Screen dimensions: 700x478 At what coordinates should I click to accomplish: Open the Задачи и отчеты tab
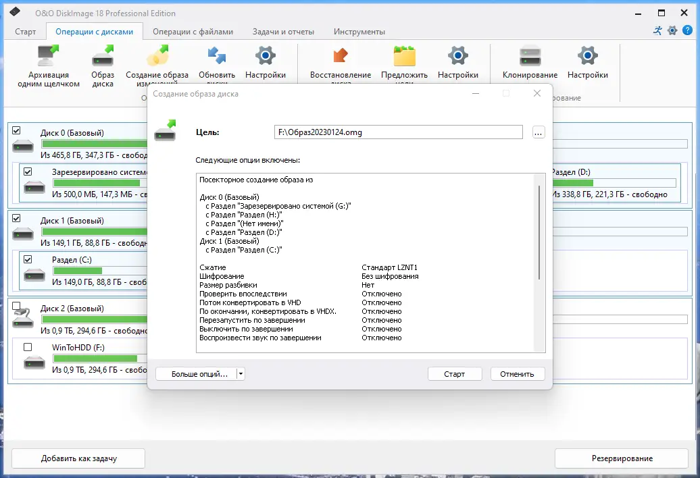(x=283, y=32)
